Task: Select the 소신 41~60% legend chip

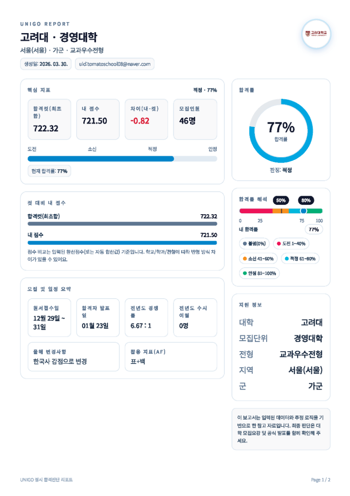Action: [258, 258]
